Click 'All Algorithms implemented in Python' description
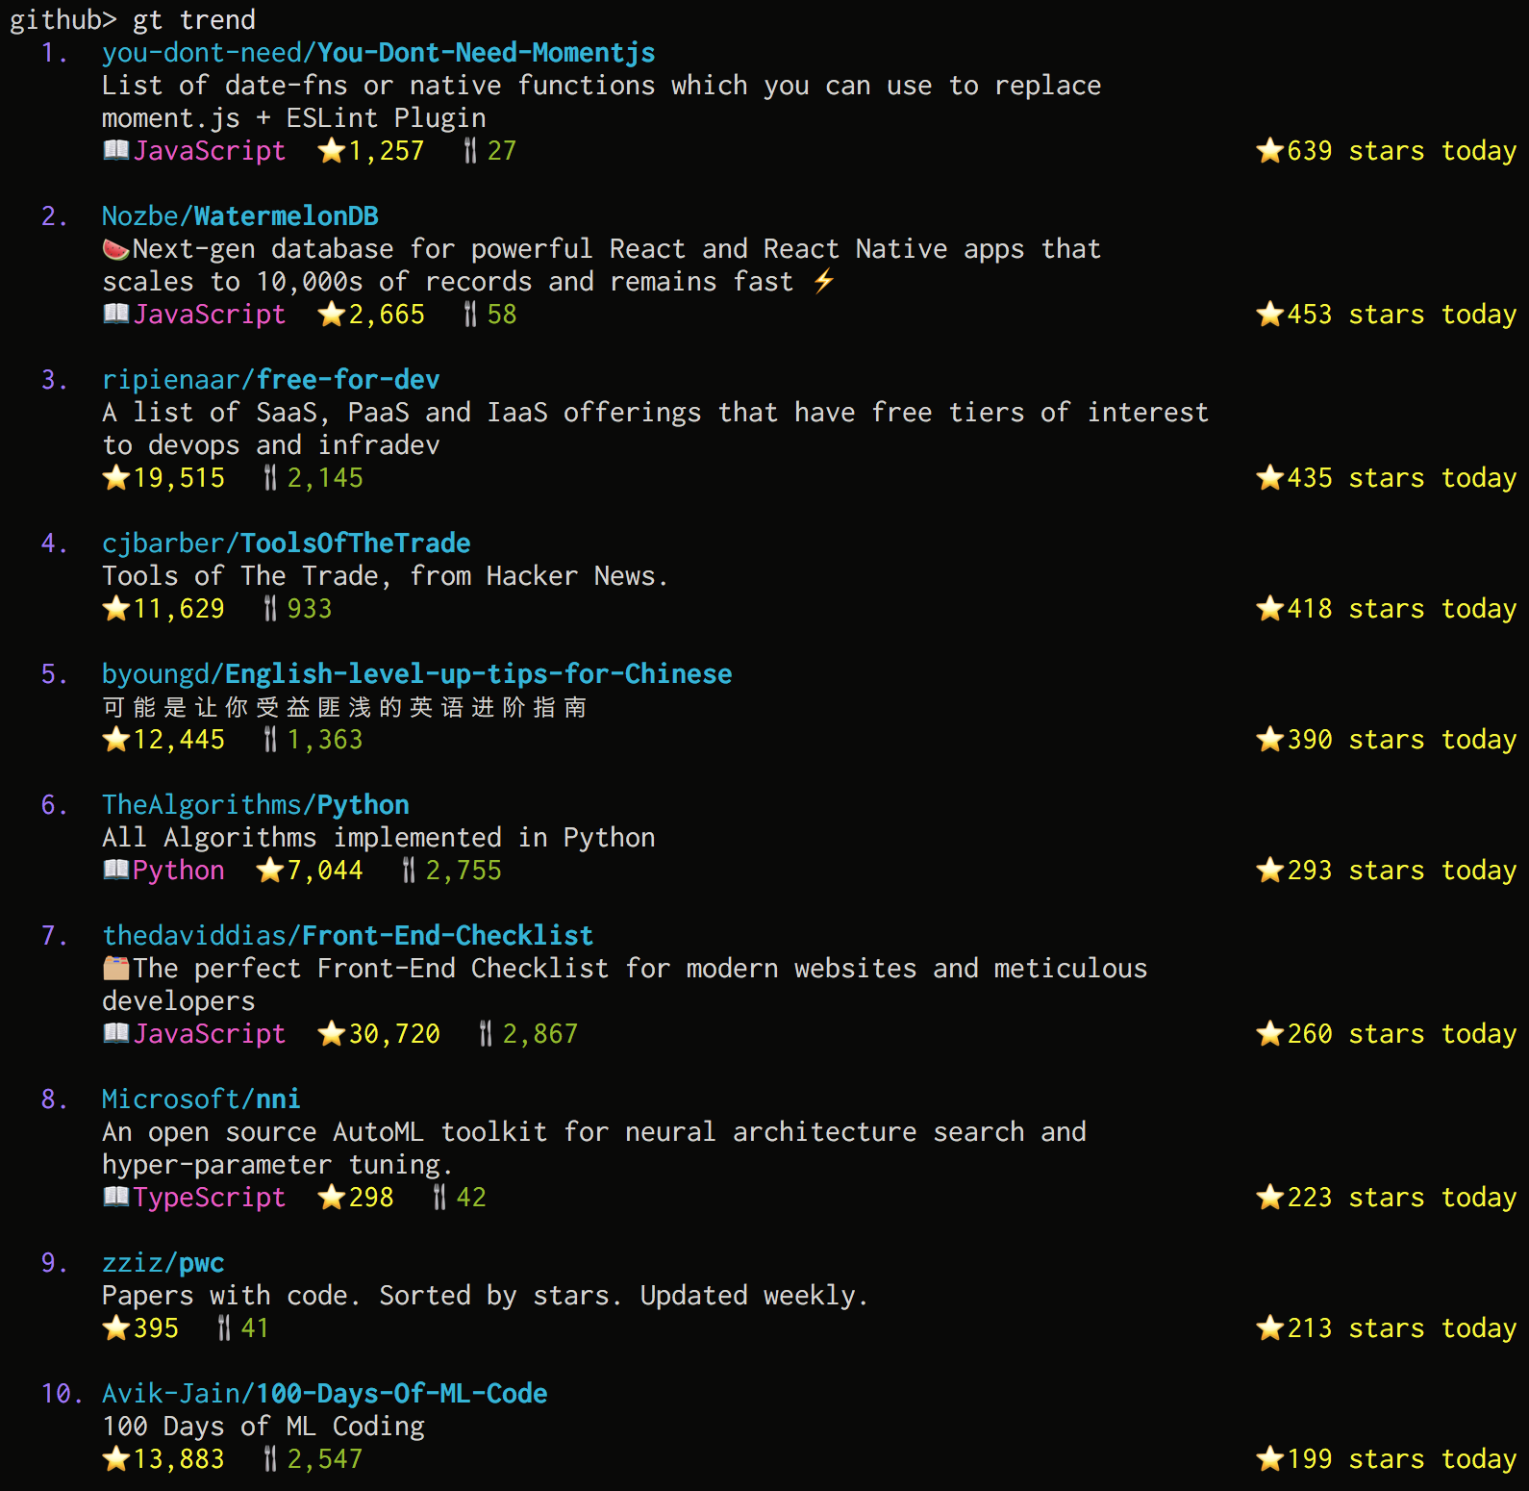The image size is (1529, 1491). click(379, 838)
